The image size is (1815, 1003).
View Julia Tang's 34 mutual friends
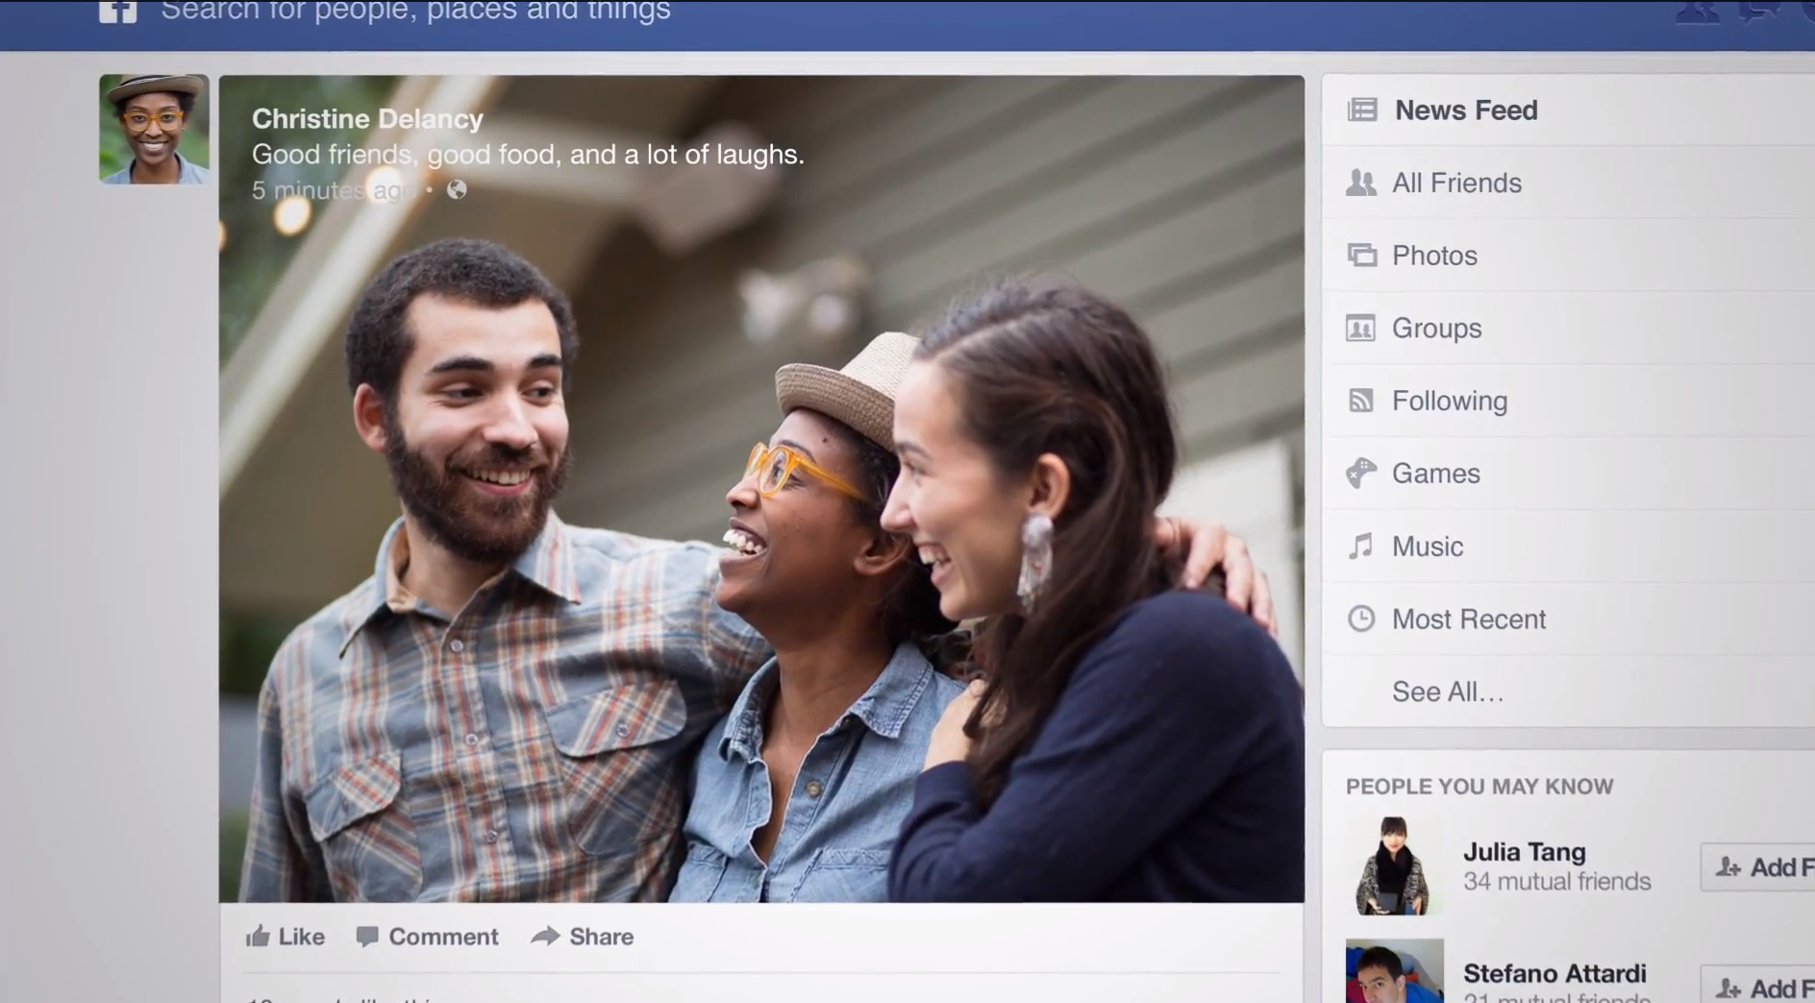pos(1556,882)
